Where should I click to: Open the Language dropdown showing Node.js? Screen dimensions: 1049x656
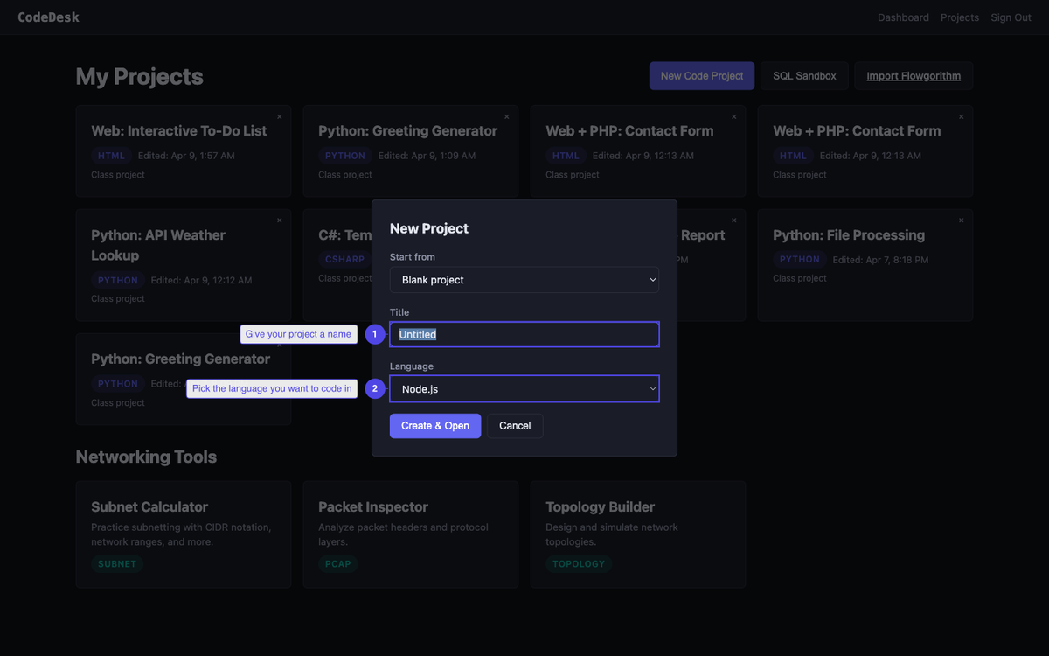524,388
